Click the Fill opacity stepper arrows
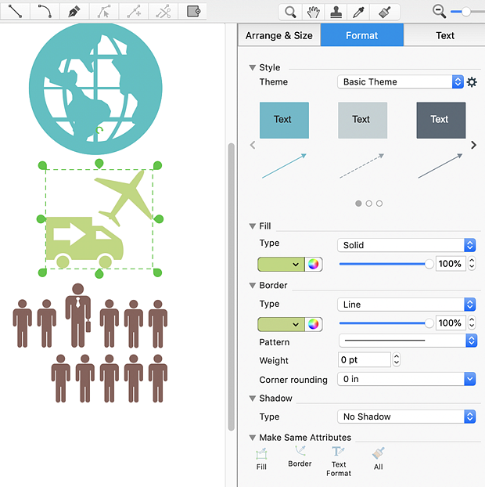Viewport: 485px width, 487px height. 472,264
